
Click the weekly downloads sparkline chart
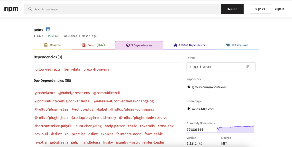(x=235, y=129)
